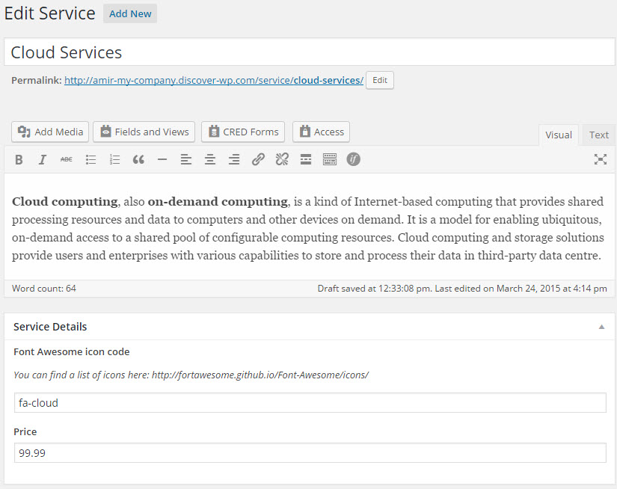This screenshot has height=489, width=617.
Task: Switch to the Visual editor tab
Action: (558, 135)
